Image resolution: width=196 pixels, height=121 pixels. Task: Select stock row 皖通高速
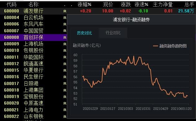click(x=33, y=64)
